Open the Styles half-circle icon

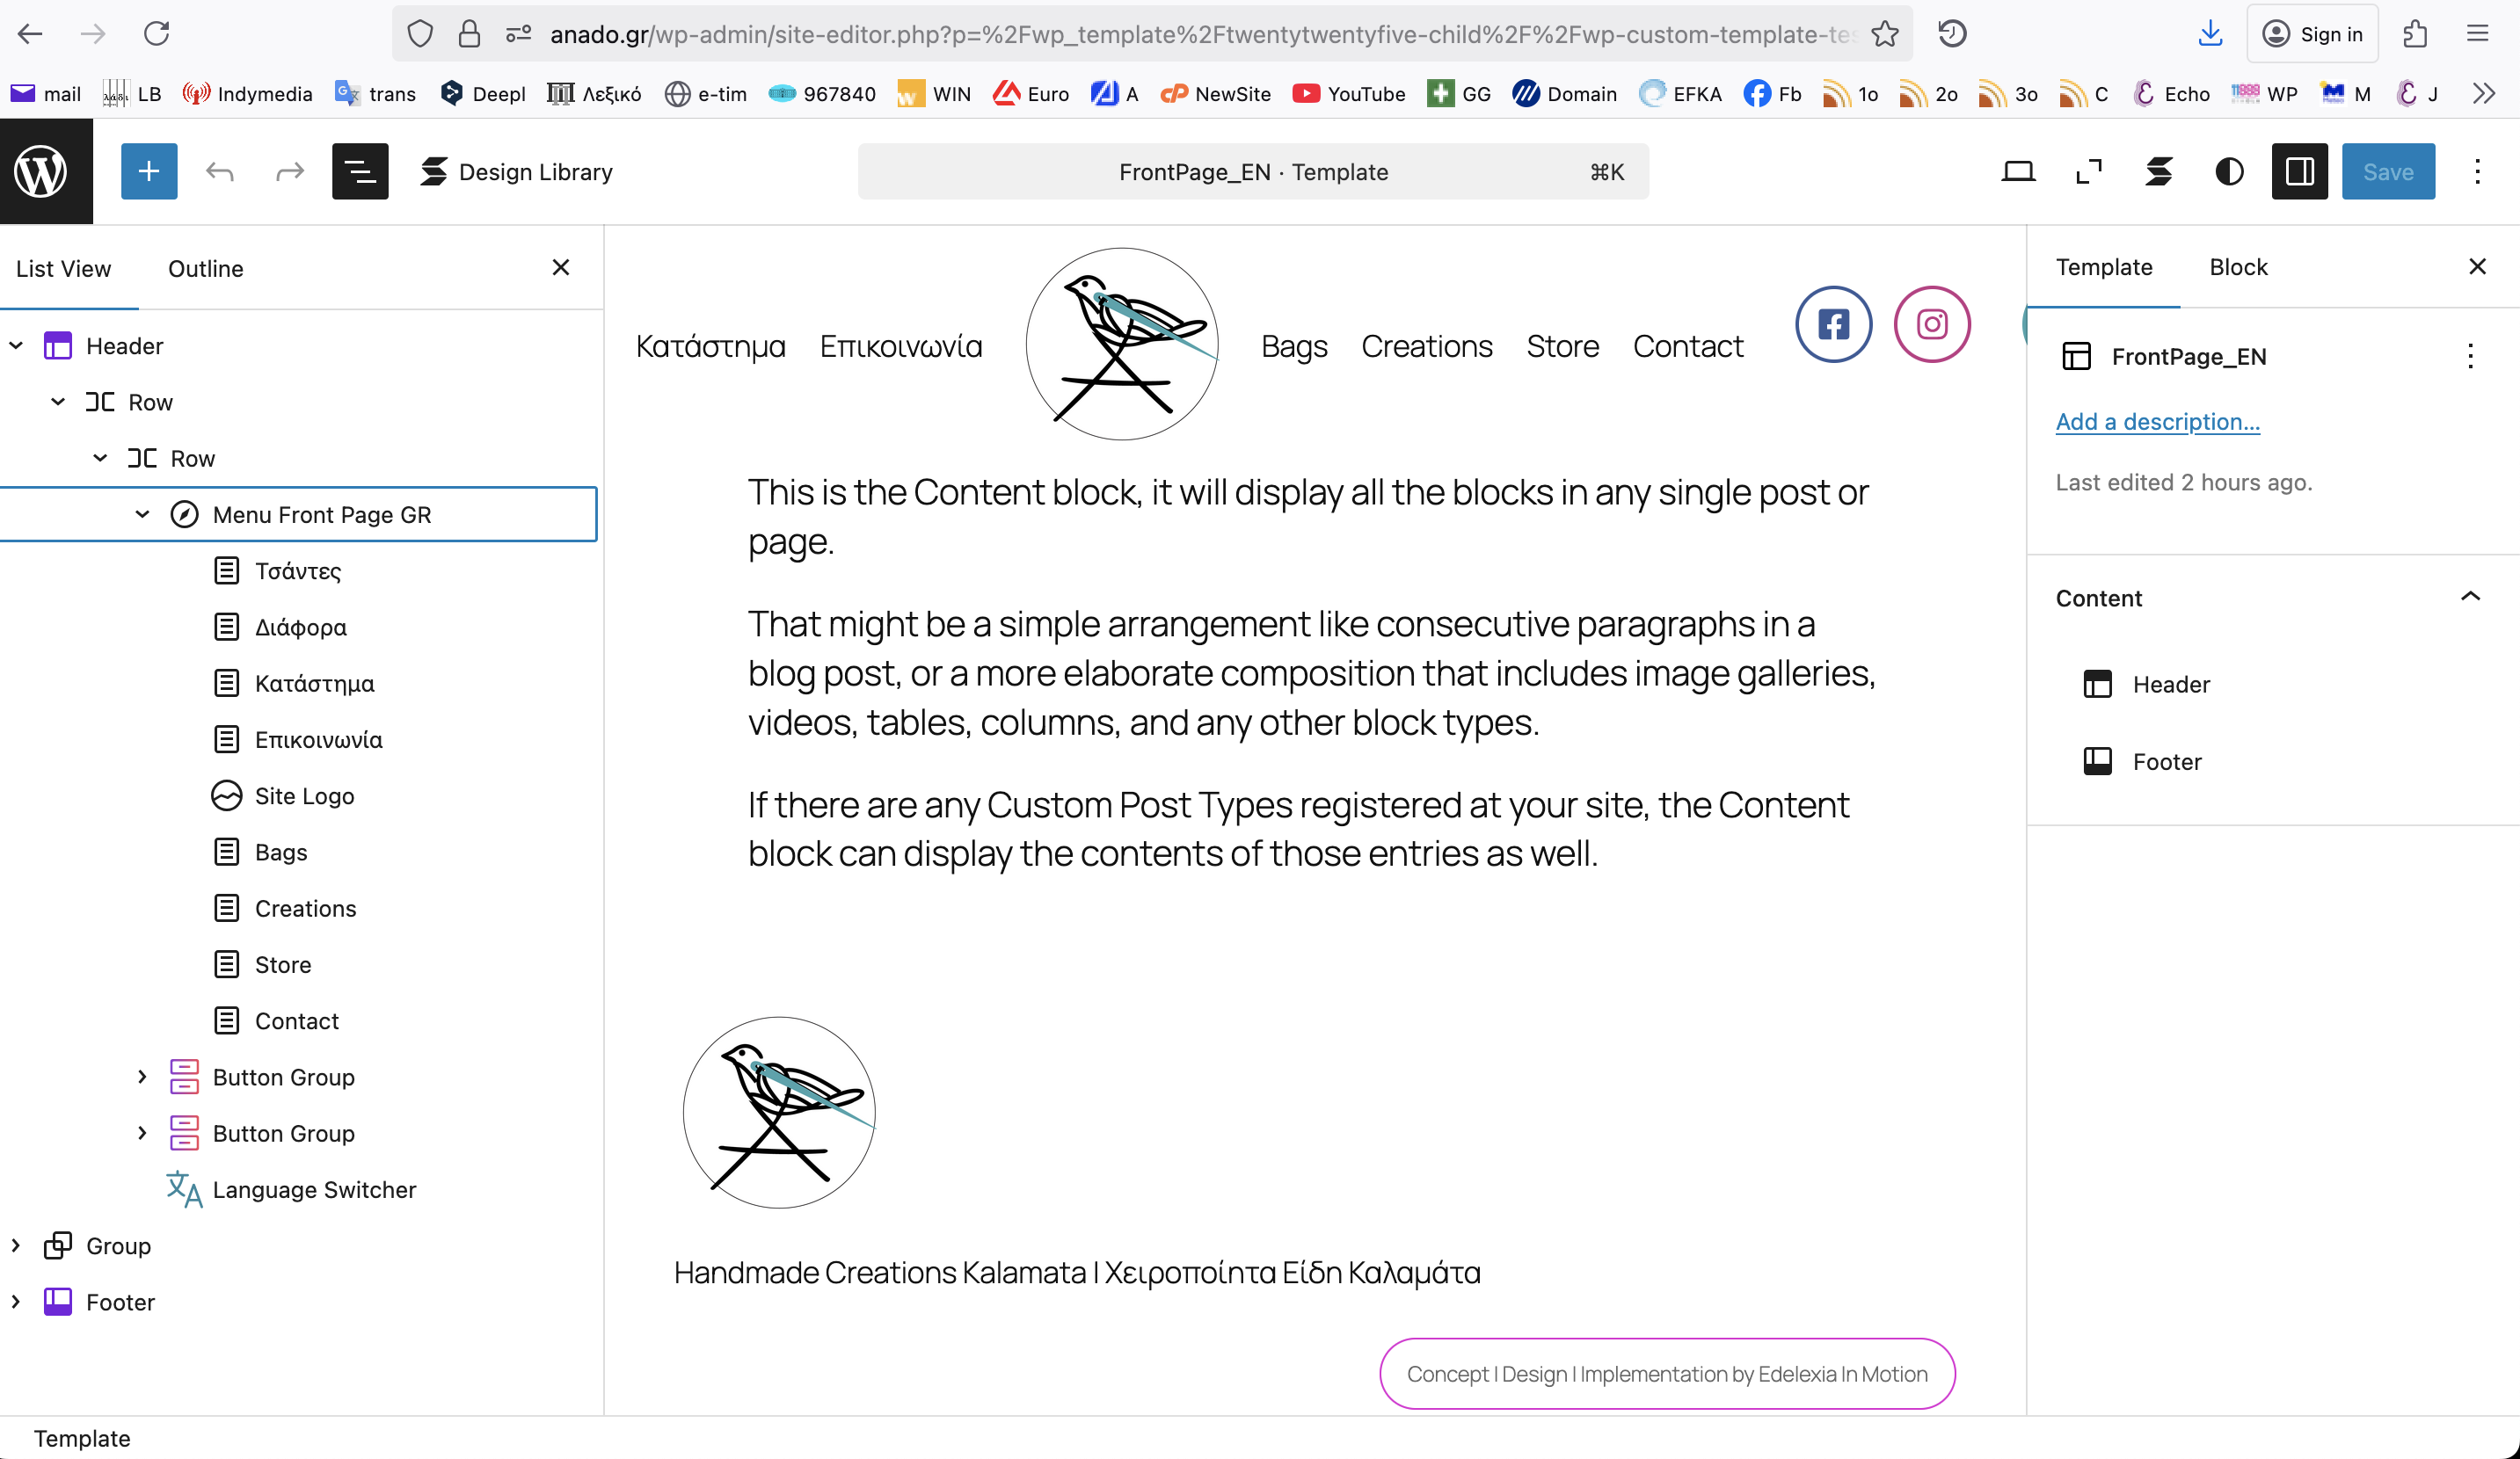click(2229, 172)
